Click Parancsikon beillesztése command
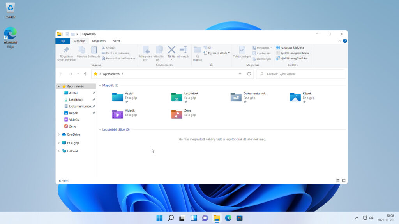The width and height of the screenshot is (399, 224). coord(118,58)
